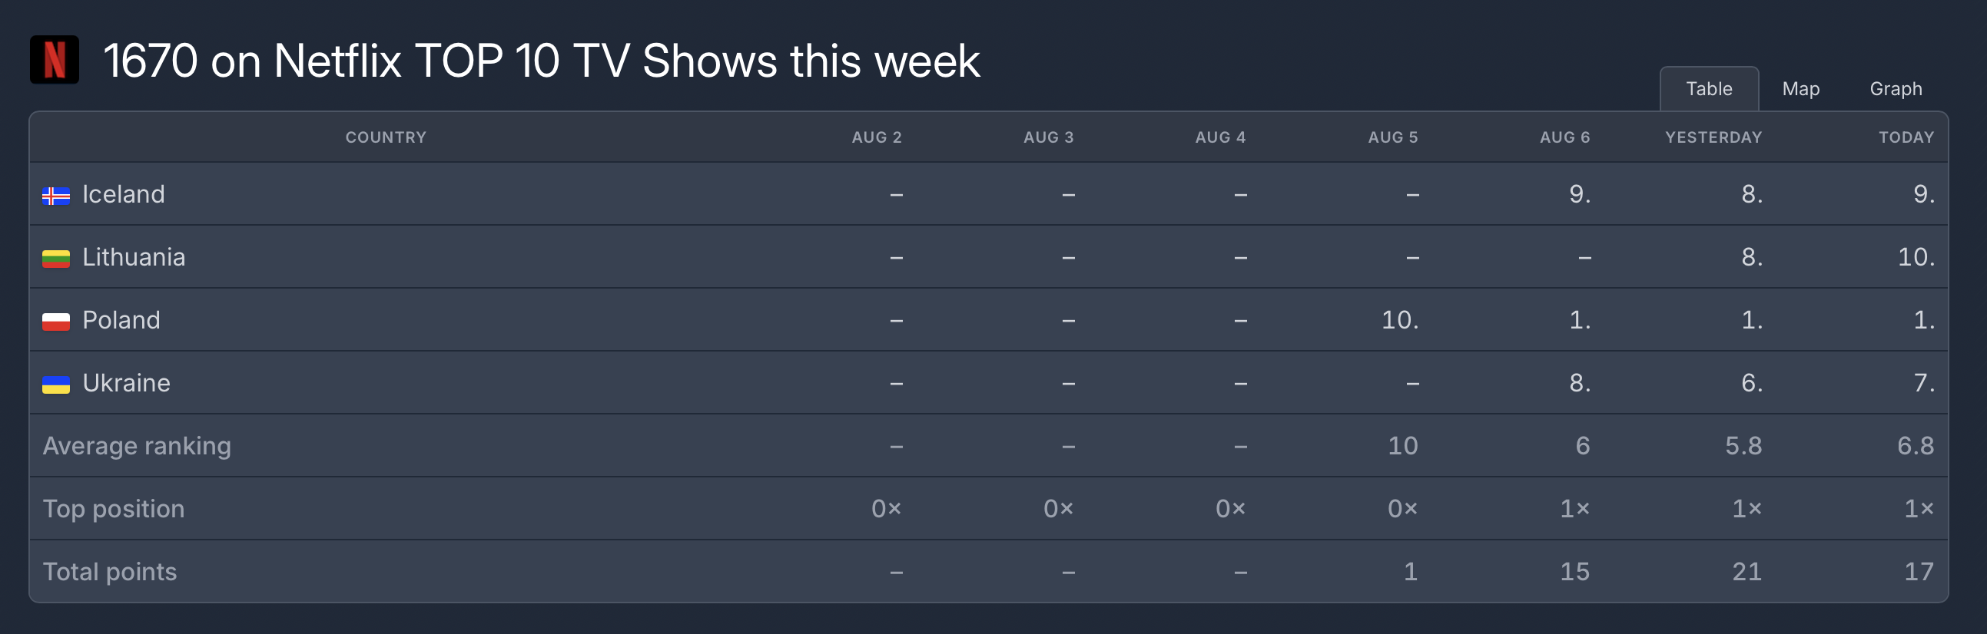1987x634 pixels.
Task: Select the Table tab
Action: pos(1709,88)
